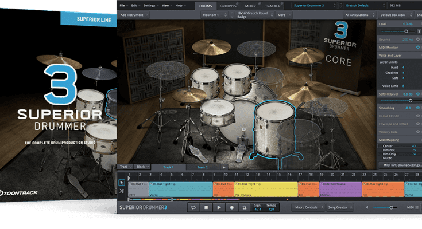422x229 pixels.
Task: Open the Macro Controls dropdown
Action: [x=306, y=207]
